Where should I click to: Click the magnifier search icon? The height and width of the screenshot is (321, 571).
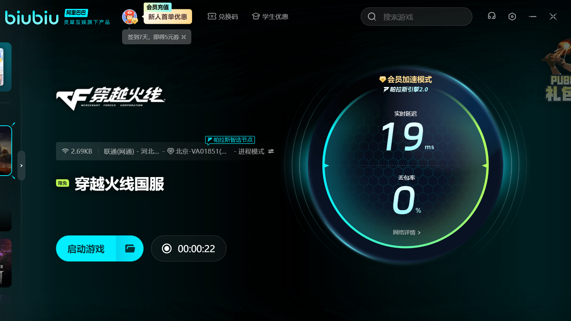pyautogui.click(x=372, y=17)
